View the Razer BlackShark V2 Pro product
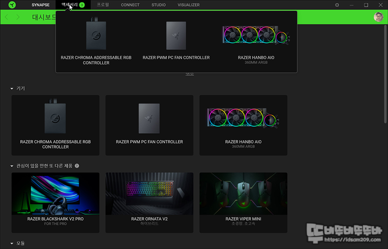This screenshot has height=249, width=388. coord(56,203)
